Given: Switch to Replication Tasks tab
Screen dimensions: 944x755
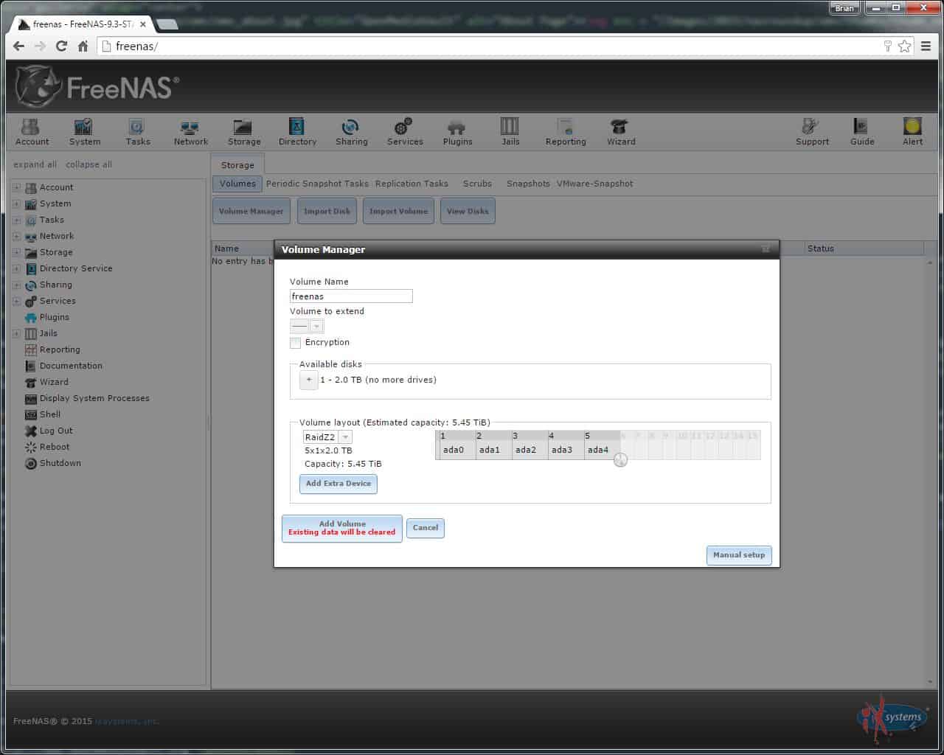Looking at the screenshot, I should pyautogui.click(x=412, y=184).
